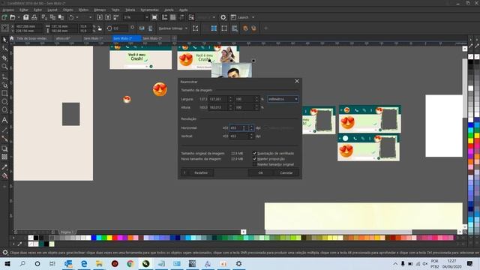Open the Bitmaps menu
Screen dimensions: 480x270
100,10
